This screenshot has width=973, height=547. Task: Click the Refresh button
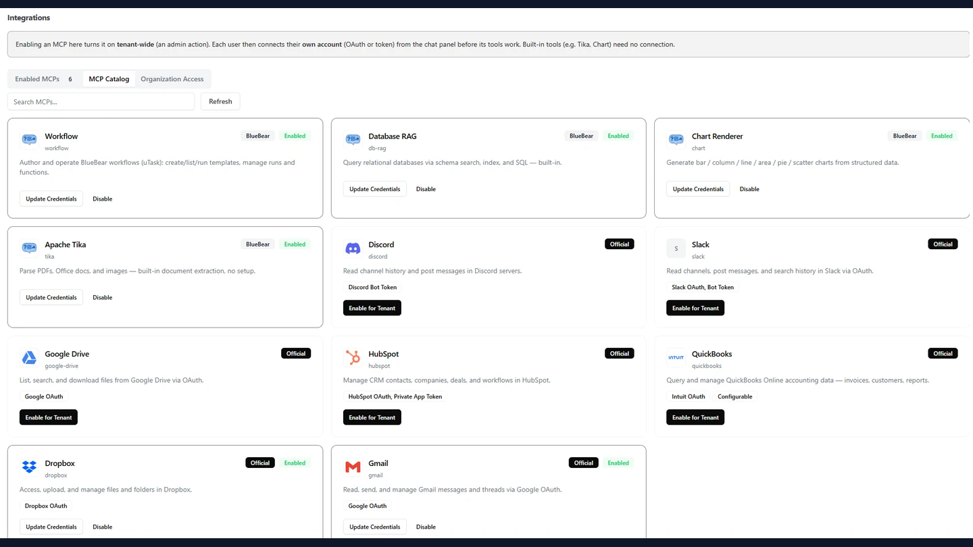pos(220,102)
